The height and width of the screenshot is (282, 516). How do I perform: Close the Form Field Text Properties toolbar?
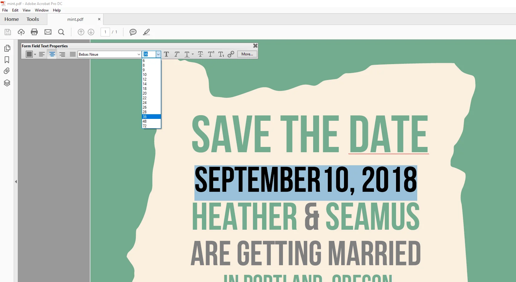[x=255, y=46]
